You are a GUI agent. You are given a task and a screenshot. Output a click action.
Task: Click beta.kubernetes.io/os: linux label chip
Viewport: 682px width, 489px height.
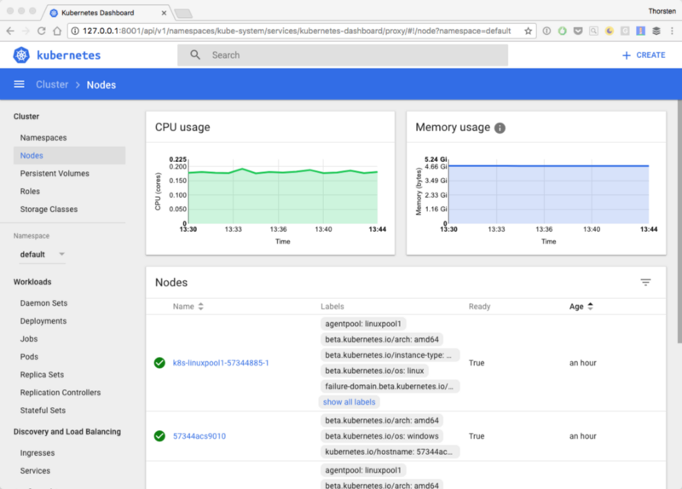(x=374, y=371)
